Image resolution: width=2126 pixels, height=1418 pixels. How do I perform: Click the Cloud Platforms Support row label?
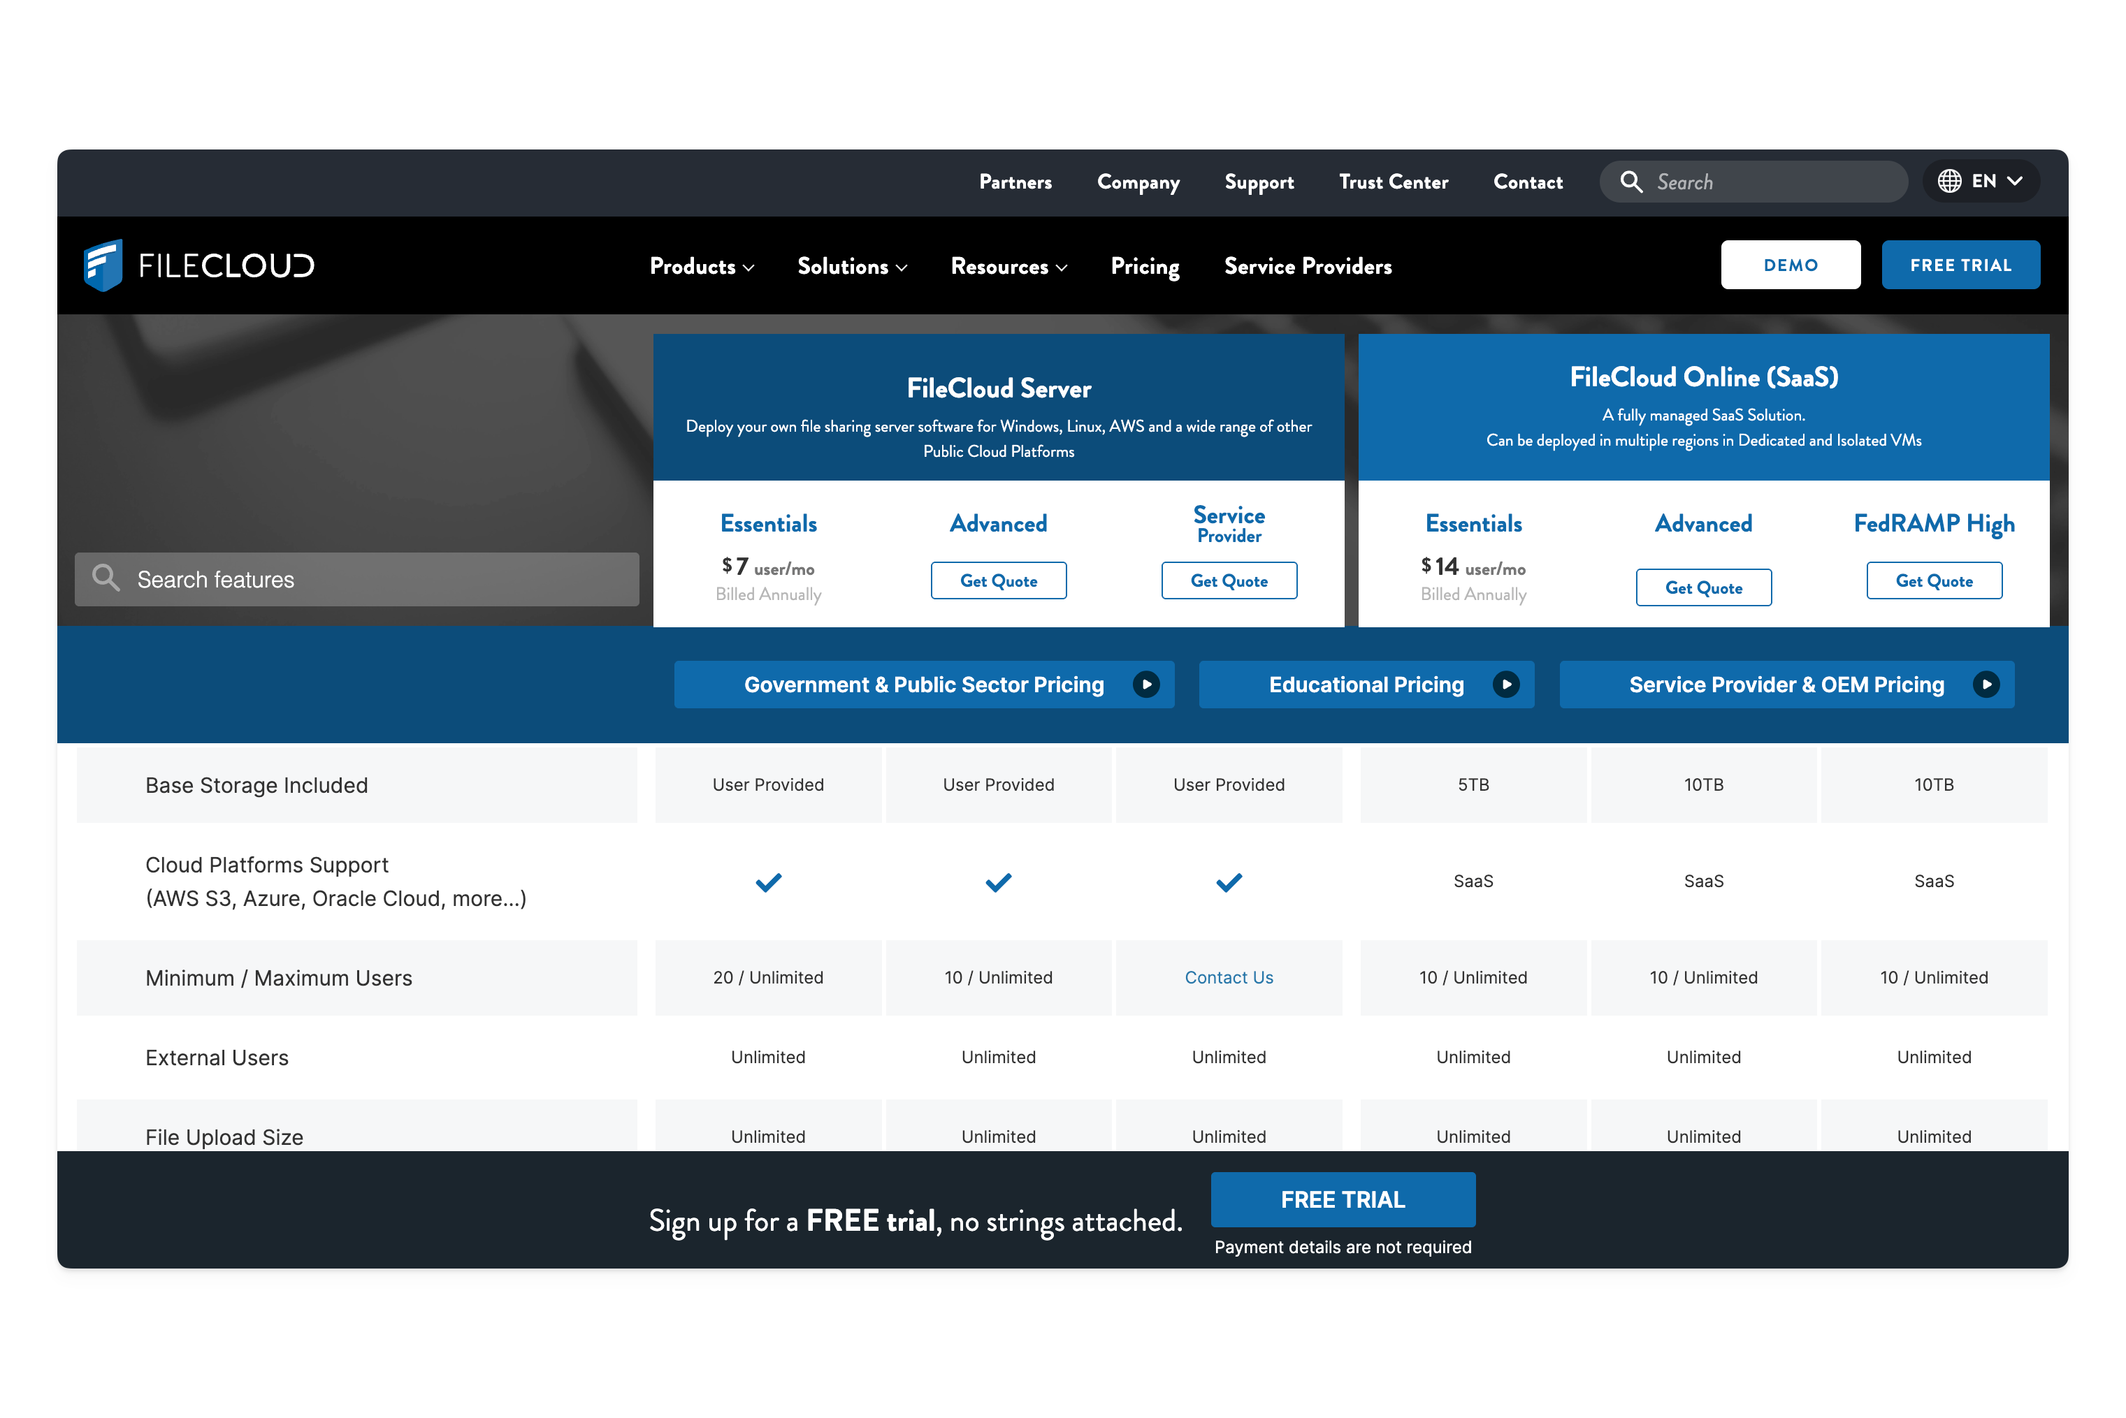coord(335,882)
